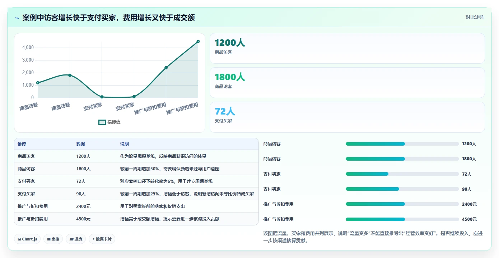Click text 对应案例口径下转化率为6% description

coord(167,181)
